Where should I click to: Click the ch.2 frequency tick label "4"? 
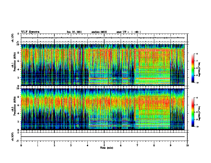click(x=18, y=113)
